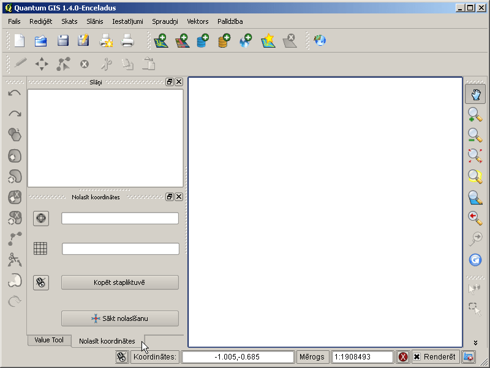Open the Rediģēt menu
Image resolution: width=490 pixels, height=368 pixels.
point(40,21)
